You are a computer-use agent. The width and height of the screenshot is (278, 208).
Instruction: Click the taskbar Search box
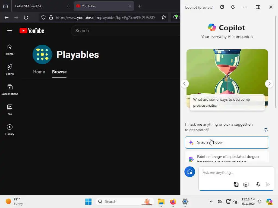pyautogui.click(x=125, y=201)
